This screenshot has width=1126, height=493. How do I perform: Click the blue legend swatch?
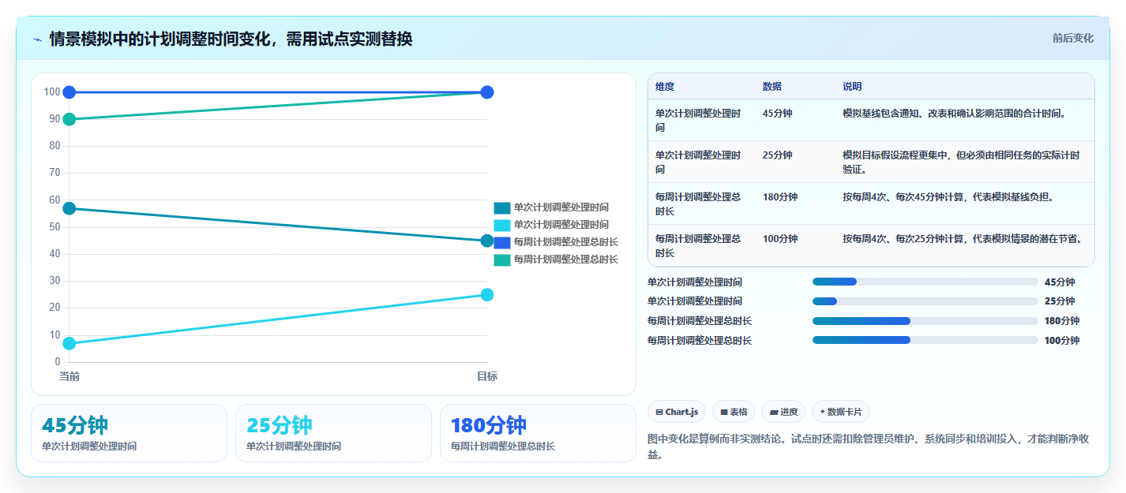coord(502,242)
